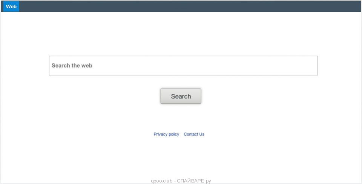This screenshot has width=362, height=184.
Task: Click the qqoo.club caption text
Action: coord(162,181)
